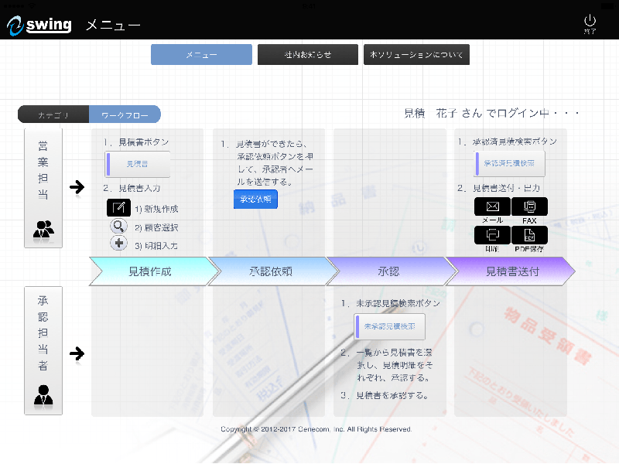Click the 印刷 printer icon
Image resolution: width=619 pixels, height=464 pixels.
click(x=492, y=234)
